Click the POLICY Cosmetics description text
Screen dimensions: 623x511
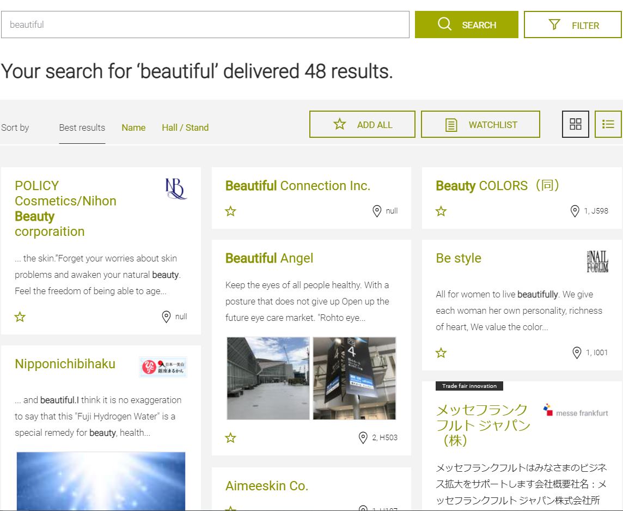coord(97,275)
